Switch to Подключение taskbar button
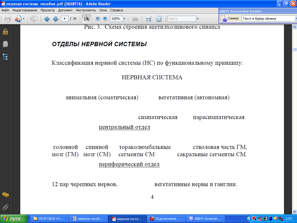297x223 pixels. [166, 219]
